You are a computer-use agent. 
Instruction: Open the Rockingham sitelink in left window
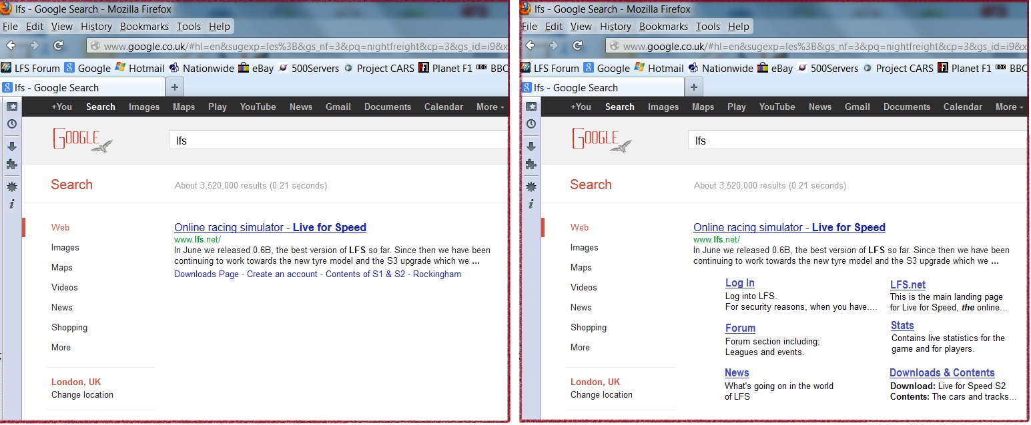tap(437, 274)
